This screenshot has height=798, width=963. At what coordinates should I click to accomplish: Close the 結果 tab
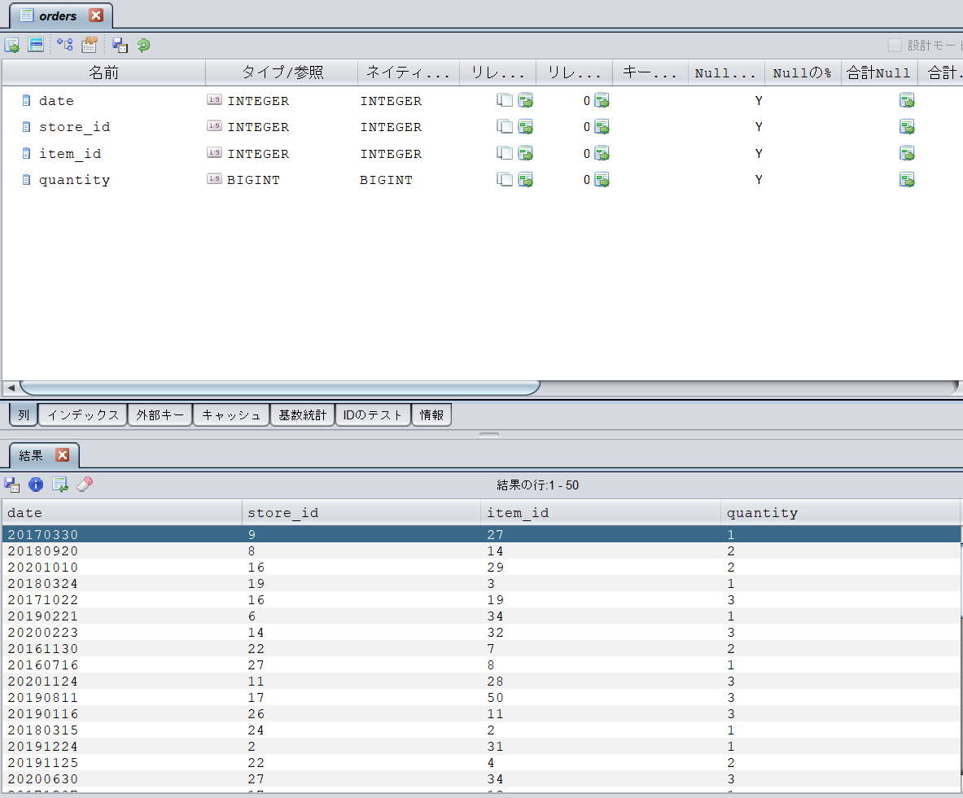click(x=62, y=454)
